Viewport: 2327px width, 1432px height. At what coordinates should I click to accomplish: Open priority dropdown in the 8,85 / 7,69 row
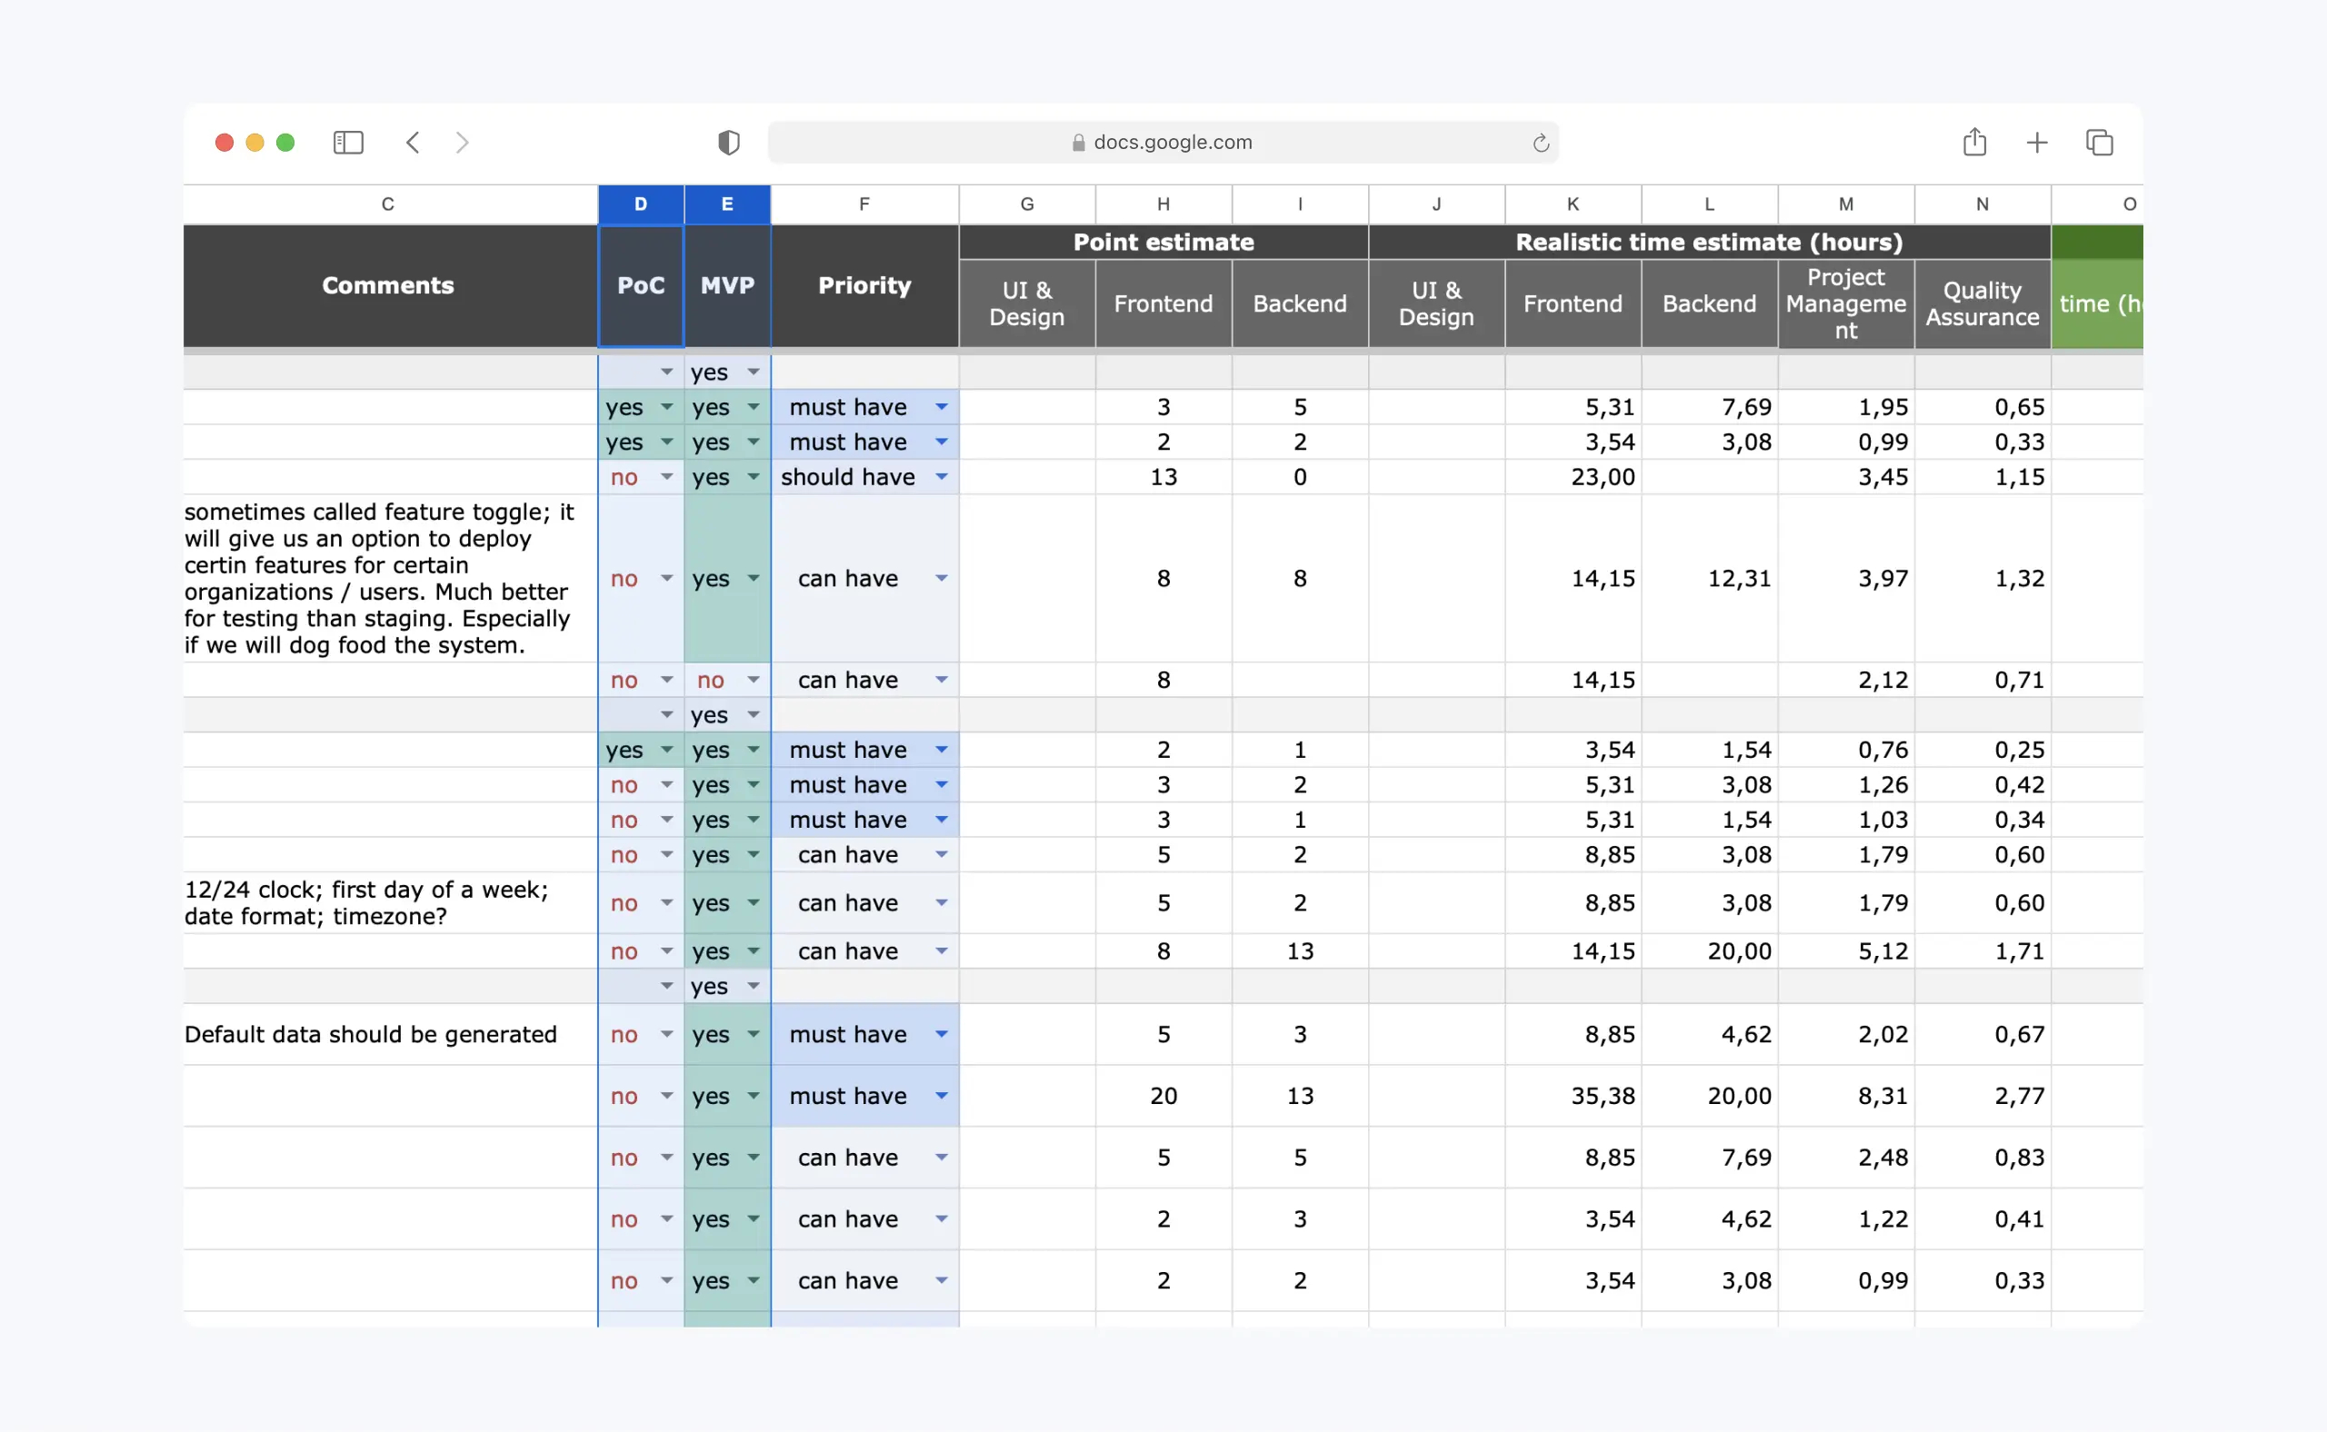coord(941,1158)
